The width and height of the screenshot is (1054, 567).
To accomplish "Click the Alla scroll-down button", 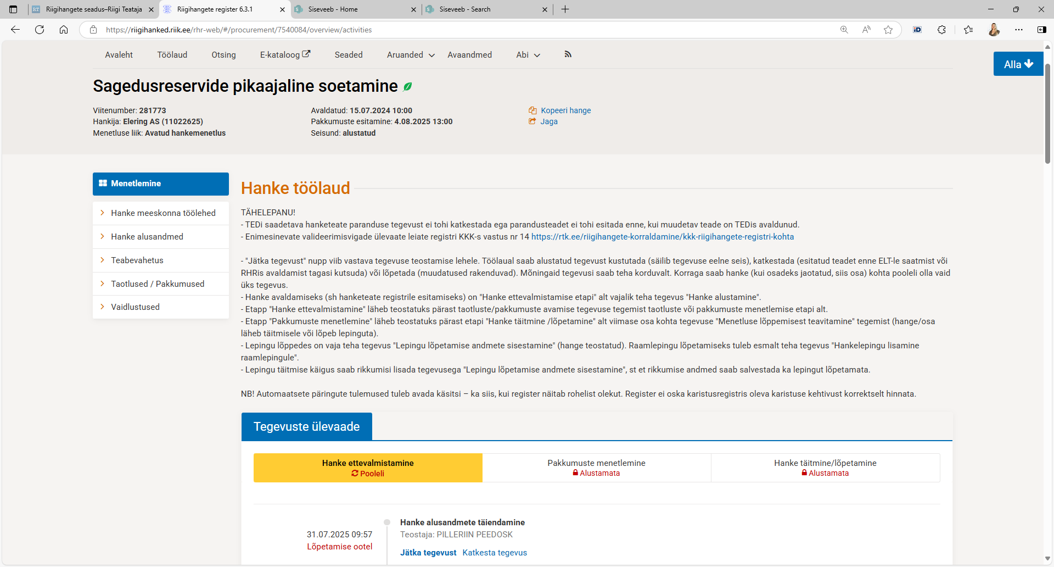I will click(1018, 64).
